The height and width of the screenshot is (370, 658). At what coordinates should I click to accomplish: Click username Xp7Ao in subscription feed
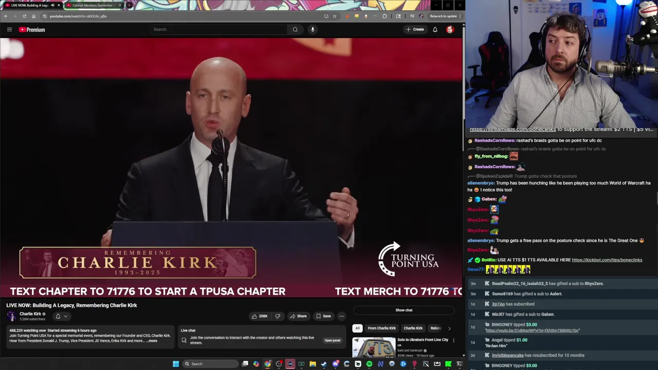498,304
